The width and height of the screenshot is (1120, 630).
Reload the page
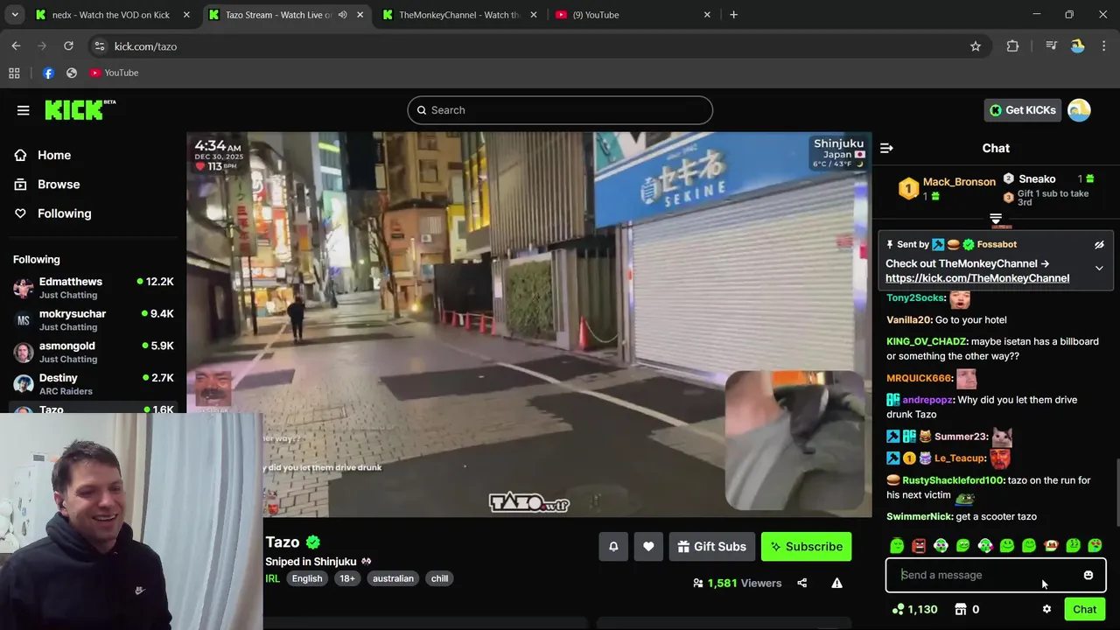pos(68,46)
